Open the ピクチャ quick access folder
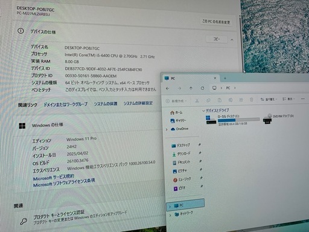This screenshot has width=309, height=232. [x=180, y=171]
